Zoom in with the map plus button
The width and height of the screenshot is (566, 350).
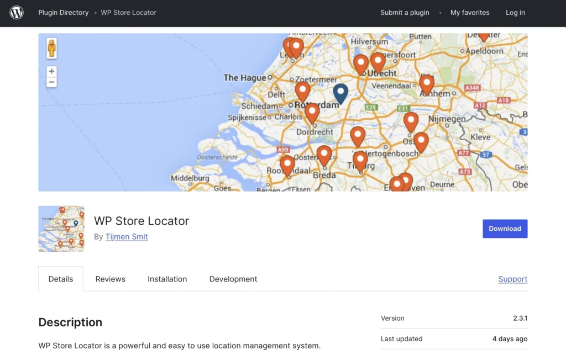(51, 71)
